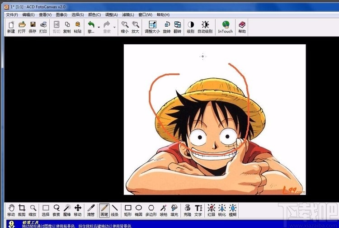Zoom out with 缩小 icon
This screenshot has height=228, width=339.
click(125, 27)
